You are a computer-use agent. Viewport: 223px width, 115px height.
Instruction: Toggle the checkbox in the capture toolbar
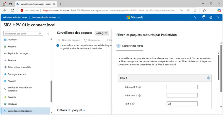(106, 40)
